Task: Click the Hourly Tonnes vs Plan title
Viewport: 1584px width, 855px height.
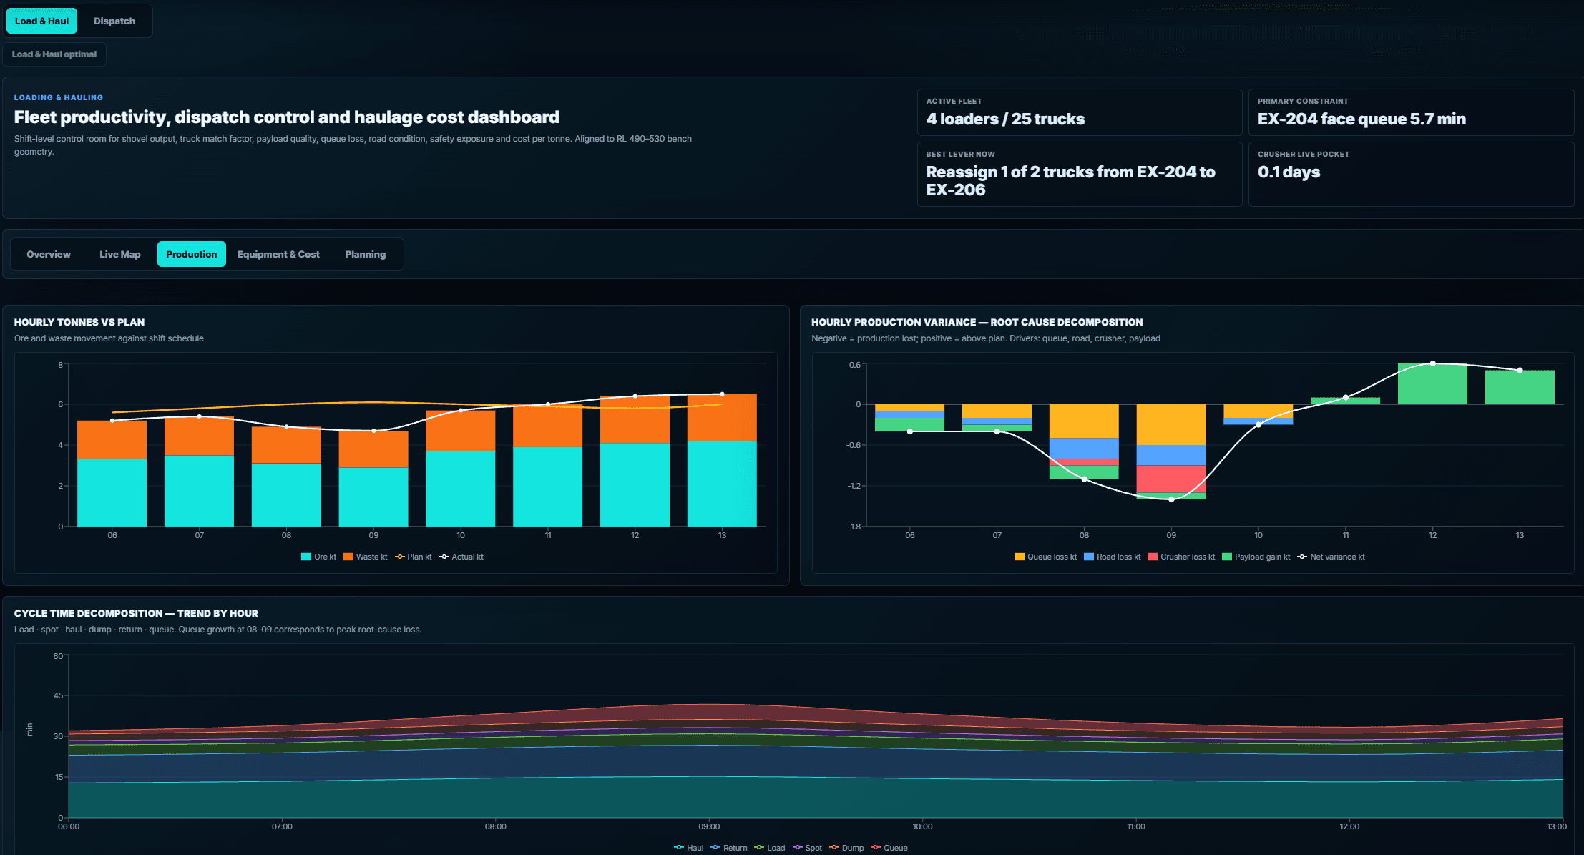Action: (x=79, y=322)
